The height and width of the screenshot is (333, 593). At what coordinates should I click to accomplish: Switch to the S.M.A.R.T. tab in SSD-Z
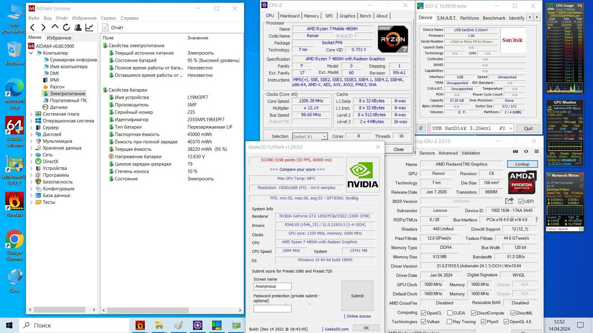click(x=447, y=18)
